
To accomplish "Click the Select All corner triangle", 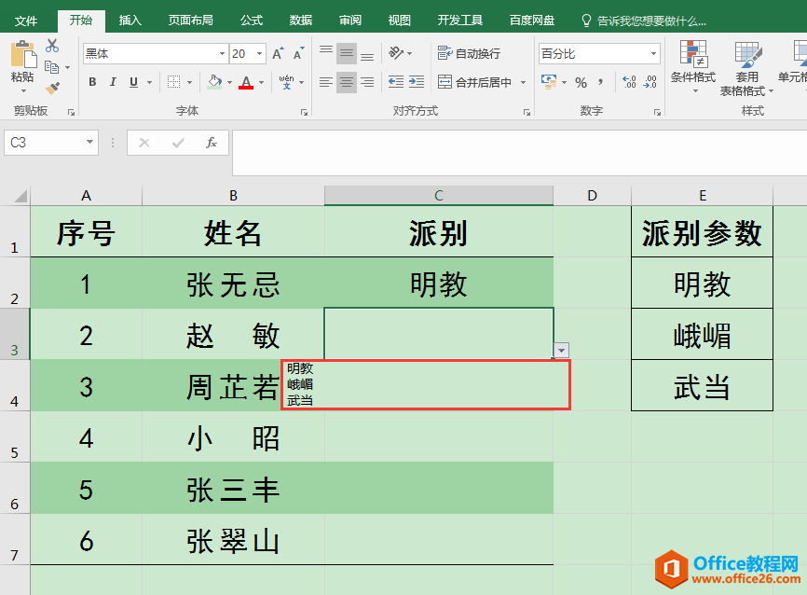I will point(21,196).
